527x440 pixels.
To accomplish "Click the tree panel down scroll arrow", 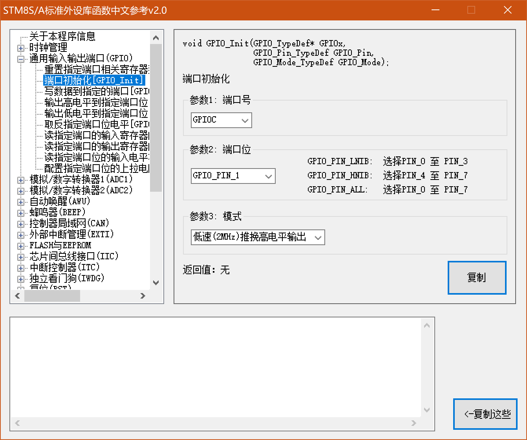I will tap(156, 282).
